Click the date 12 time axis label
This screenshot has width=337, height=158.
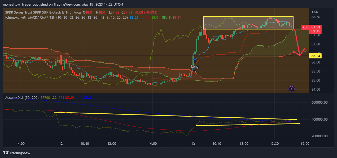(61, 144)
